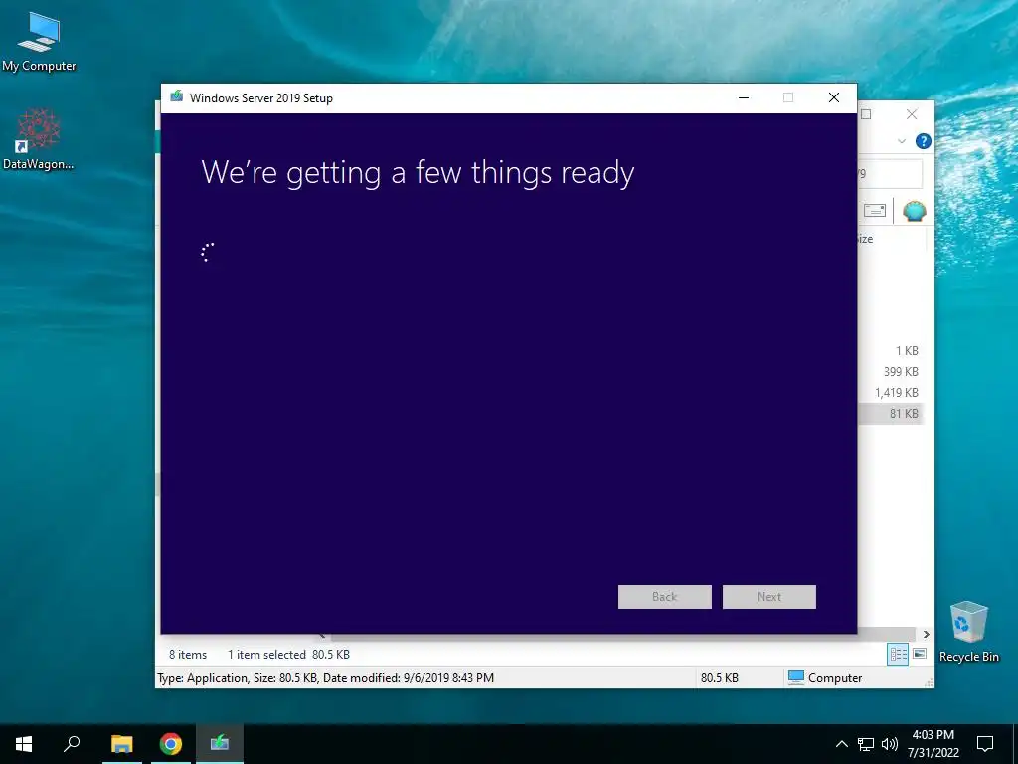1018x764 pixels.
Task: Open taskbar search magnifier
Action: coord(72,744)
